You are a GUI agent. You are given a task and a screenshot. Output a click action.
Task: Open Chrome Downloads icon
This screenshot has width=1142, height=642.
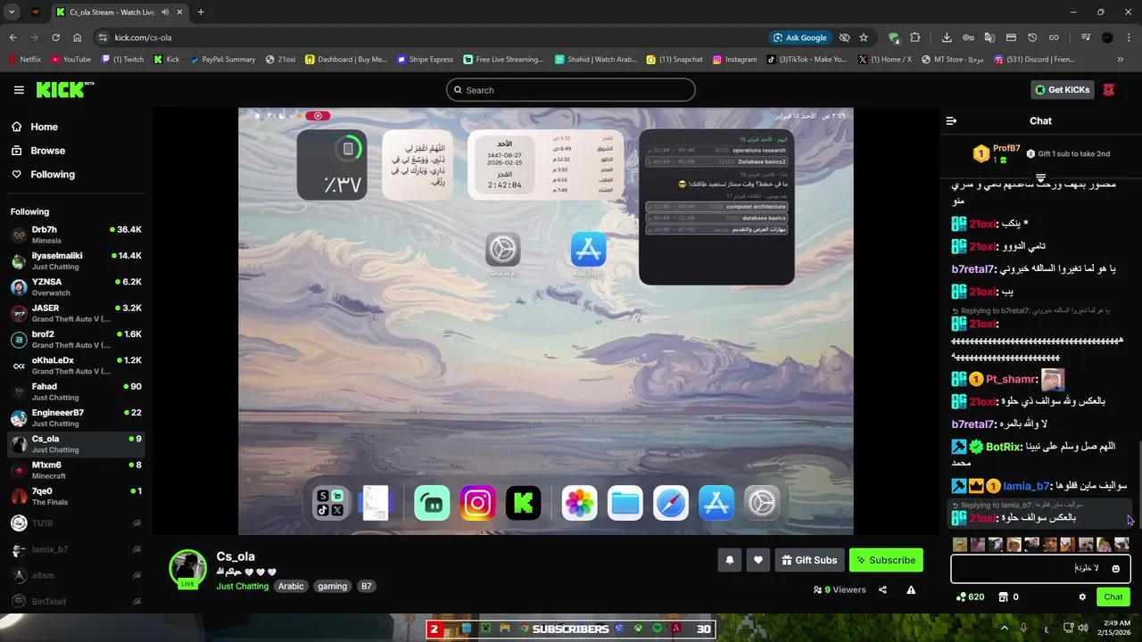coord(947,37)
